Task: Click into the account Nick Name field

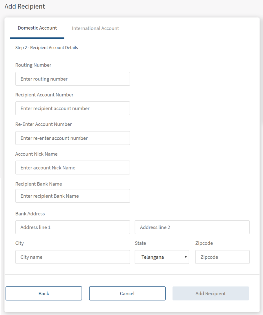Action: coord(72,168)
